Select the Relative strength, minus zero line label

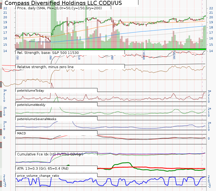pos(45,67)
